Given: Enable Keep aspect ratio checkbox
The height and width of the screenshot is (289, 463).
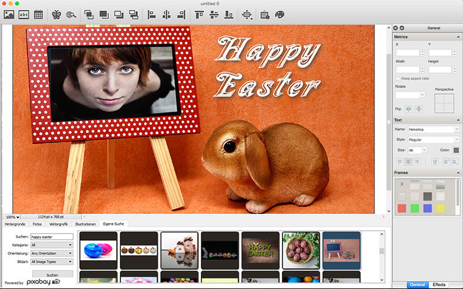Looking at the screenshot, I should [x=398, y=79].
